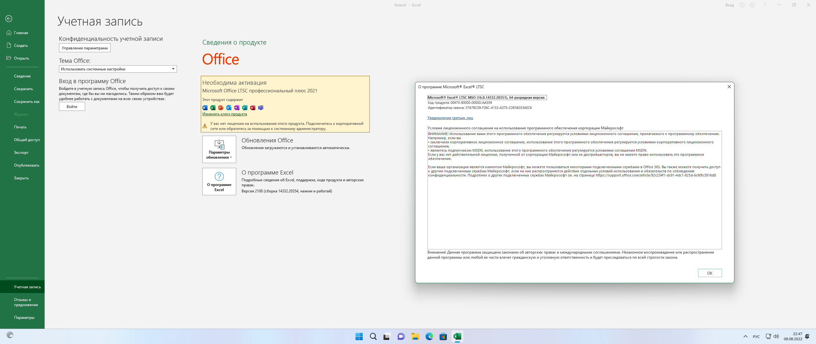This screenshot has width=816, height=344.
Task: Launch Microsoft Edge from the taskbar
Action: point(429,336)
